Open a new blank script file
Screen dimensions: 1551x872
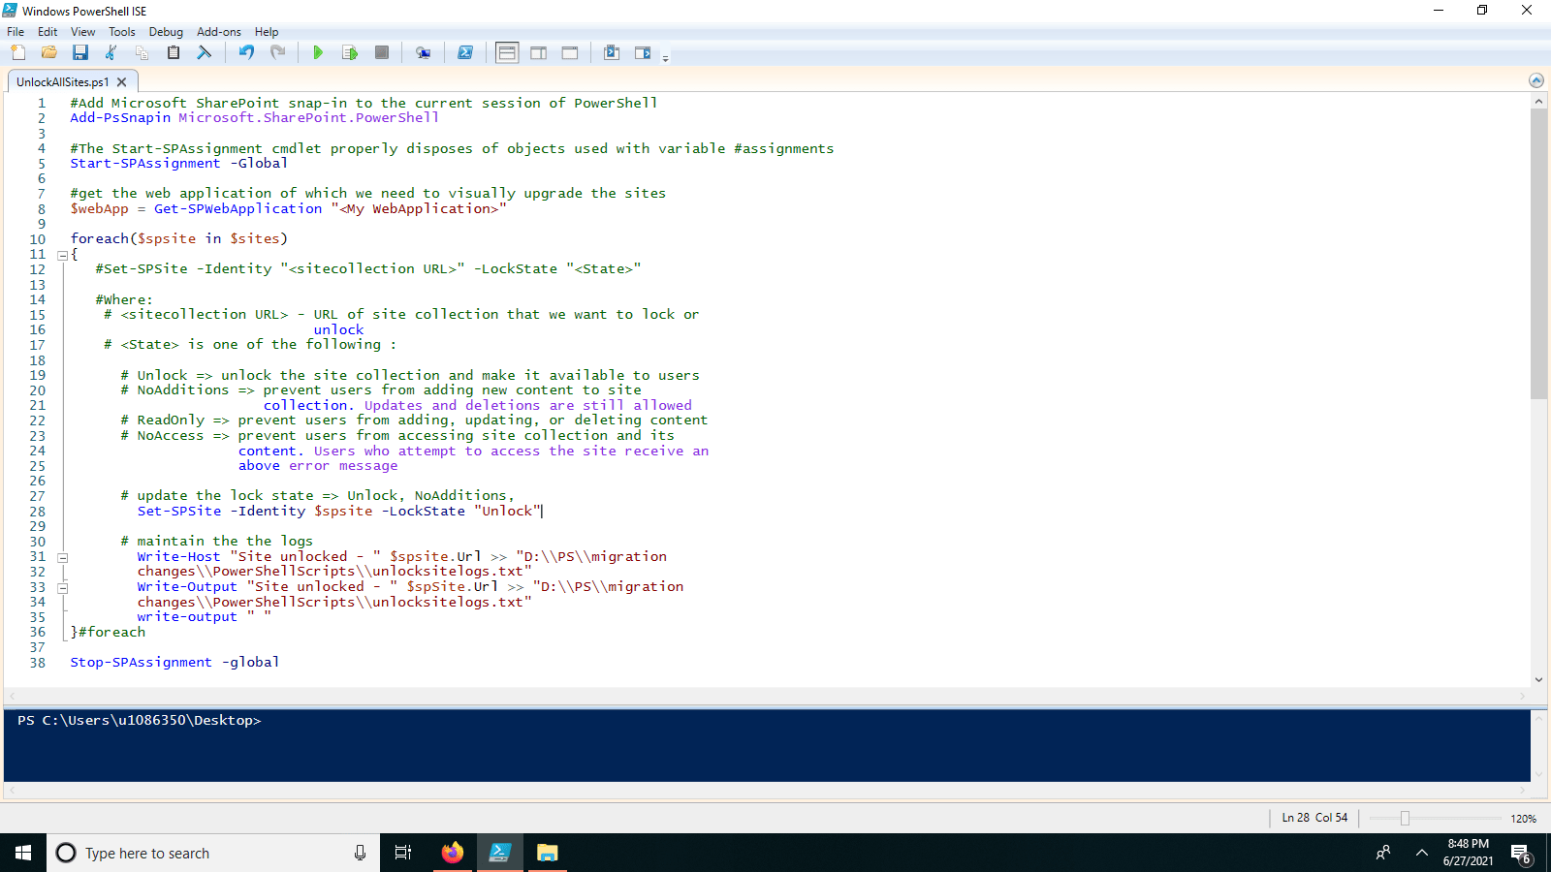point(17,52)
